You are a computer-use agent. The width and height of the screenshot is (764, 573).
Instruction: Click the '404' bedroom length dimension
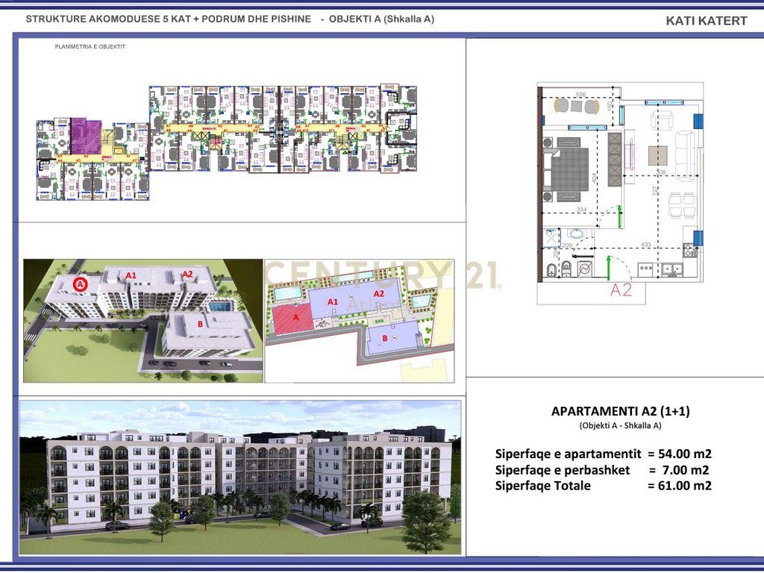[594, 178]
